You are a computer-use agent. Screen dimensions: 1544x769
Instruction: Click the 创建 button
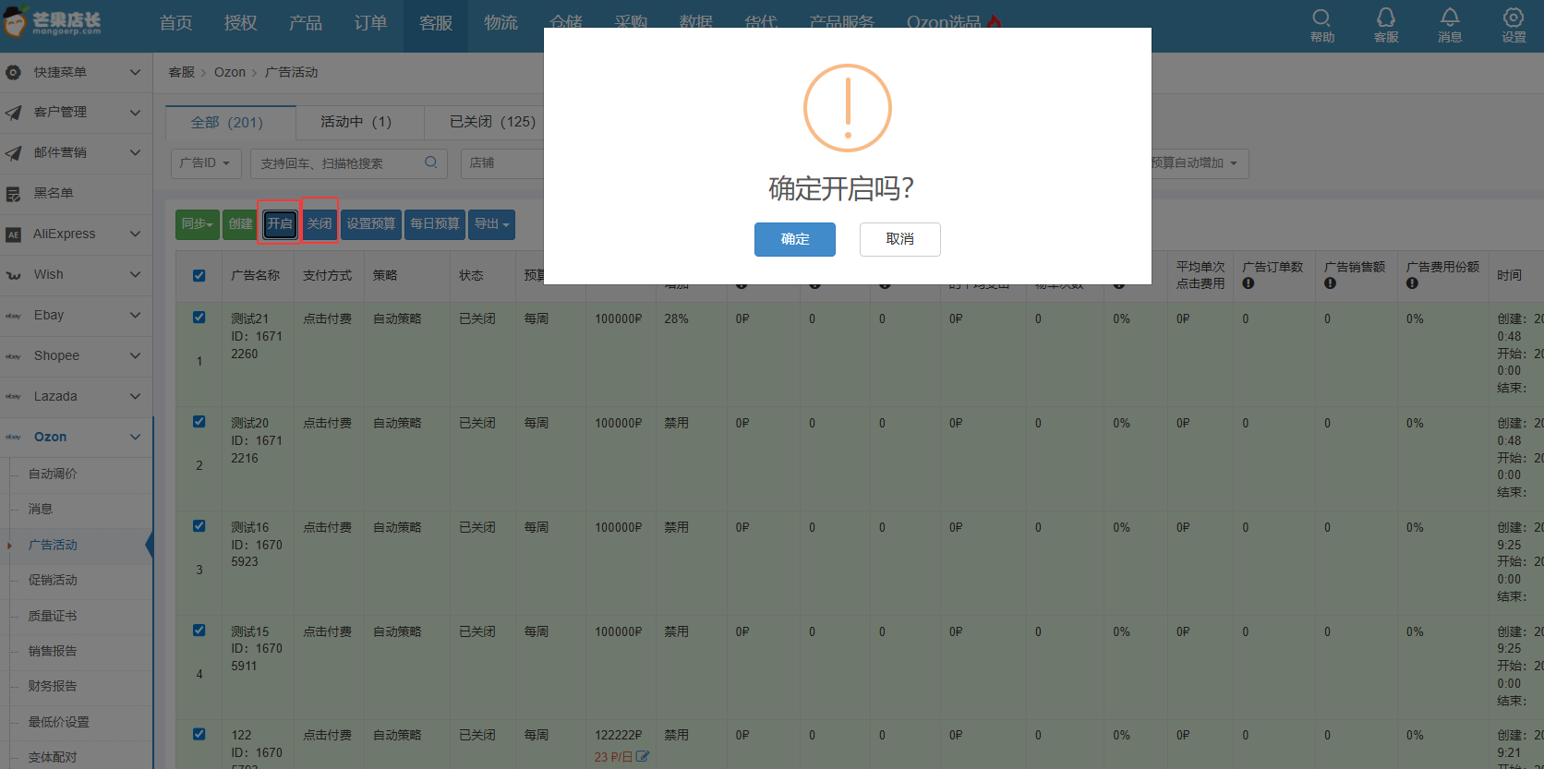pos(240,224)
